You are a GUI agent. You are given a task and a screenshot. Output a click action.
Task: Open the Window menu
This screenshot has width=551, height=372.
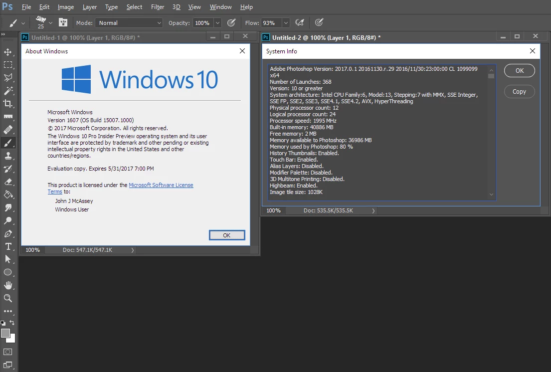click(x=221, y=7)
